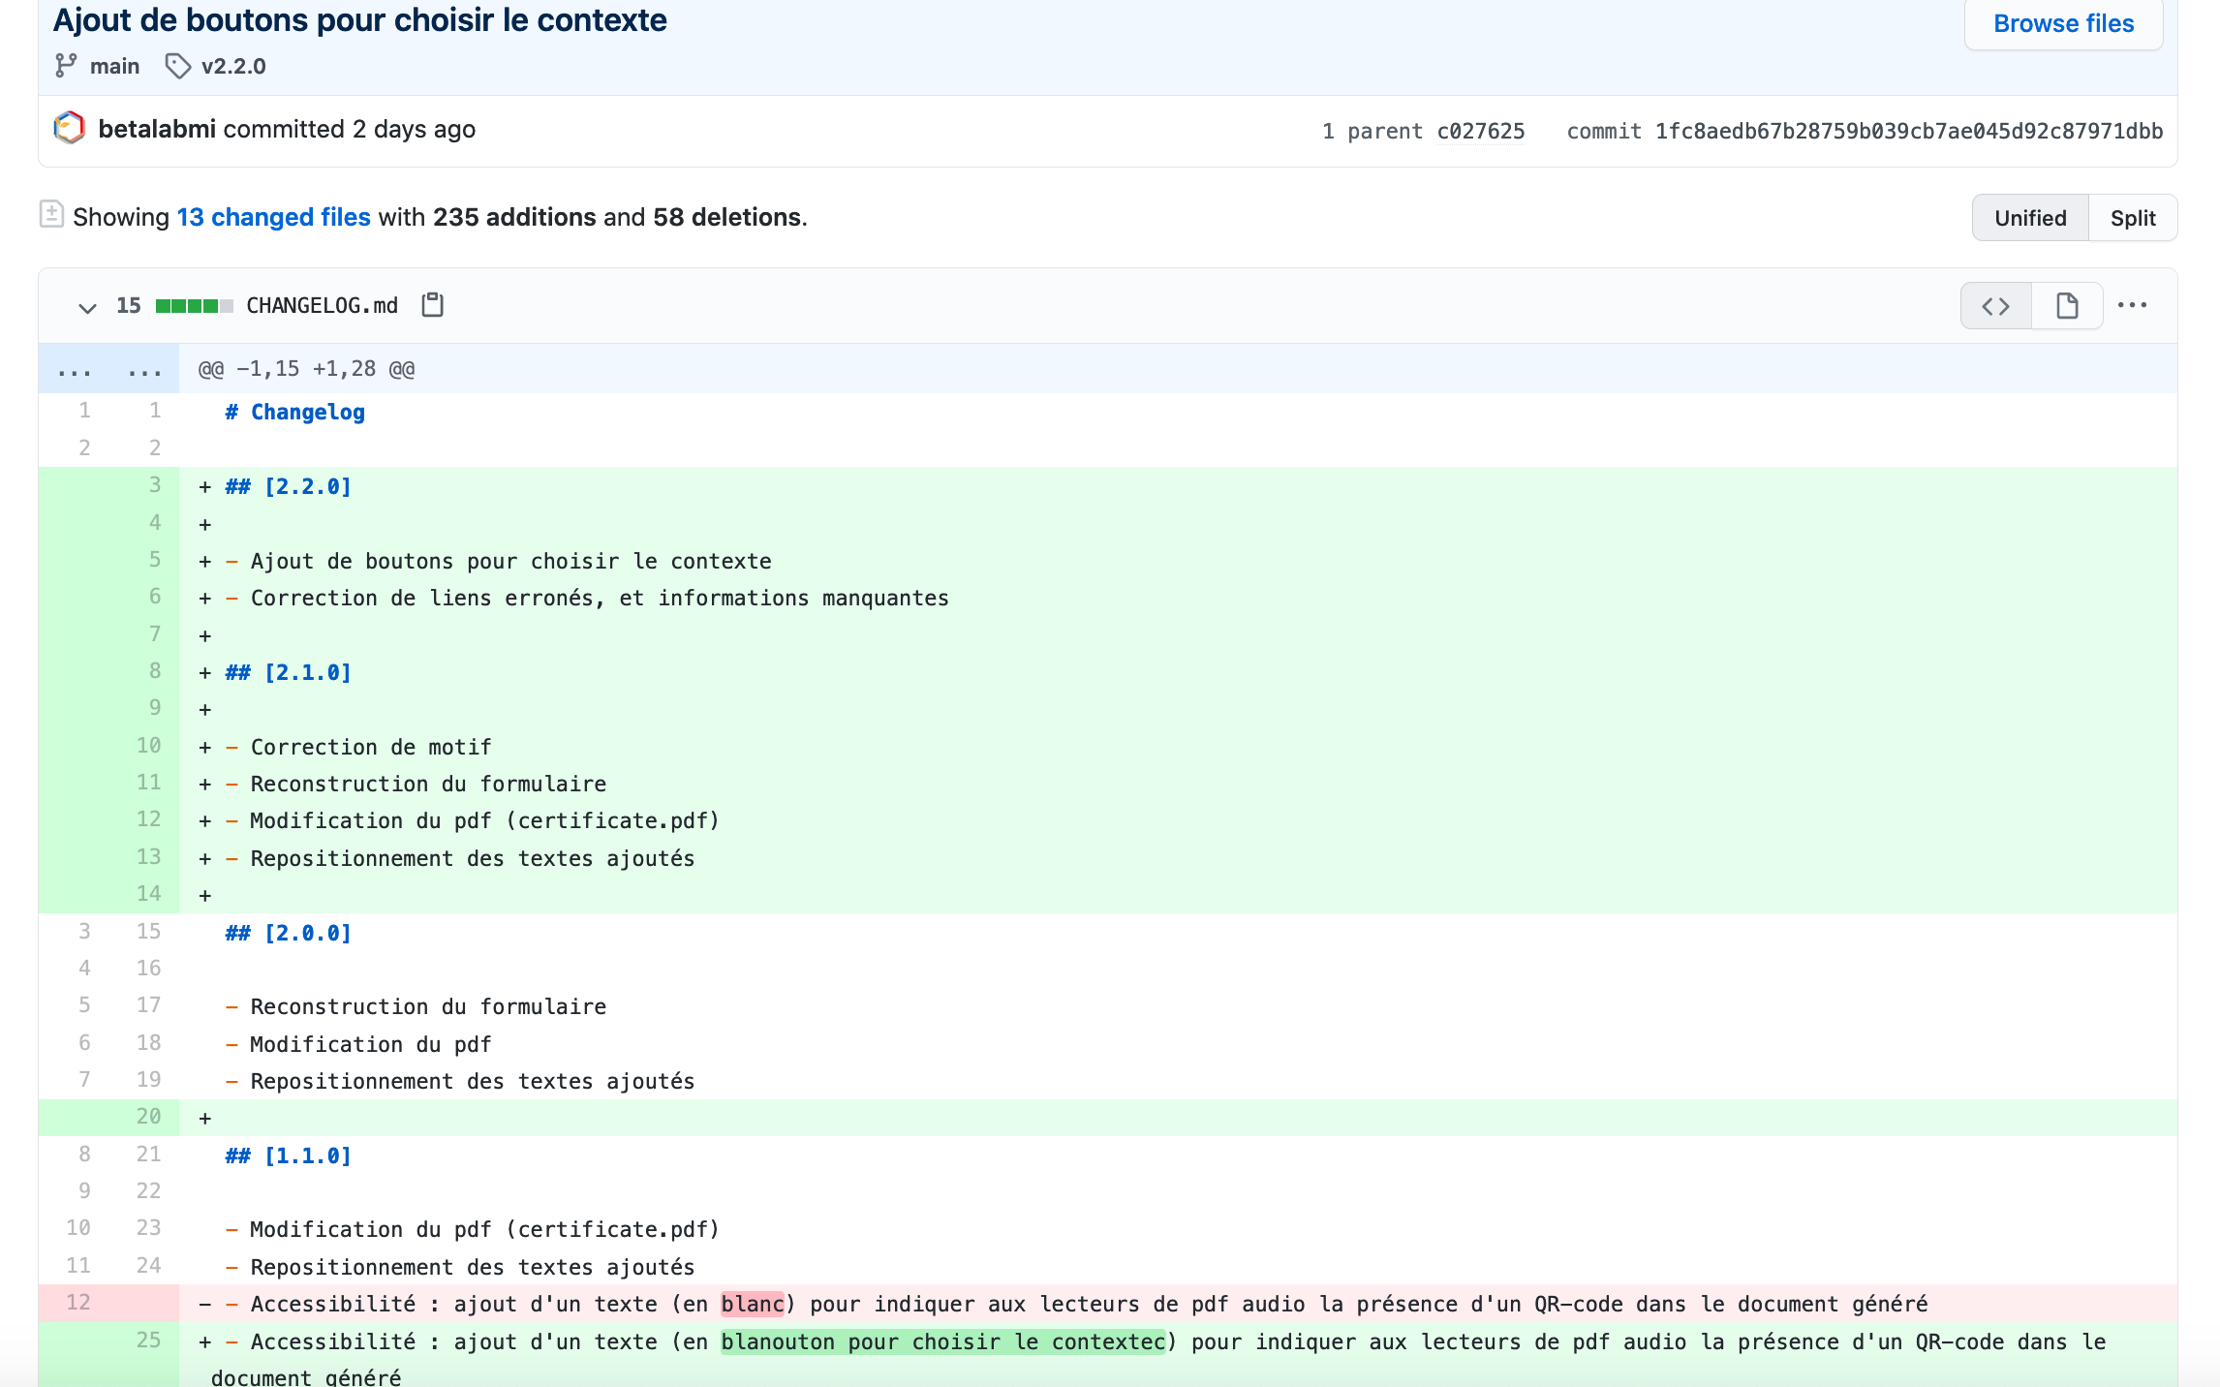Open the betalabmi author profile
This screenshot has width=2220, height=1387.
point(157,129)
